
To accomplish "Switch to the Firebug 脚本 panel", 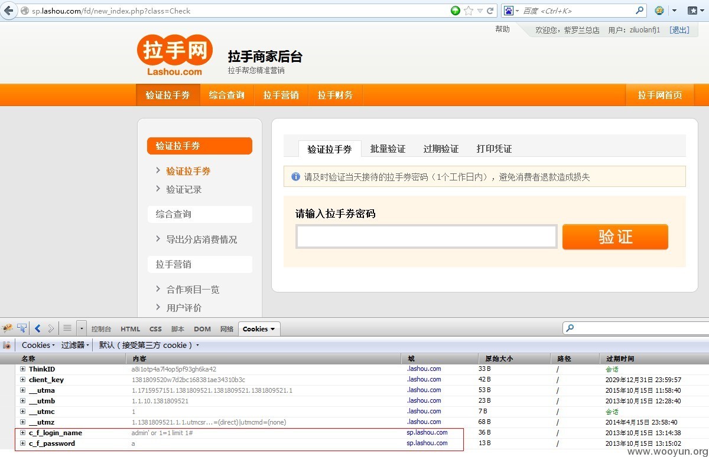I will [177, 329].
